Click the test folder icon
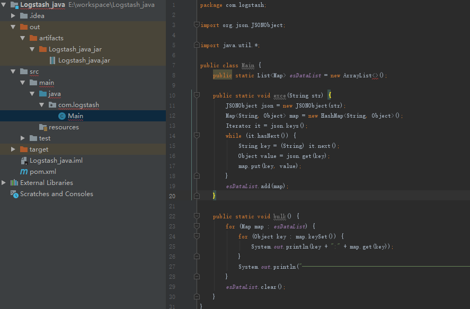The image size is (470, 309). 33,138
